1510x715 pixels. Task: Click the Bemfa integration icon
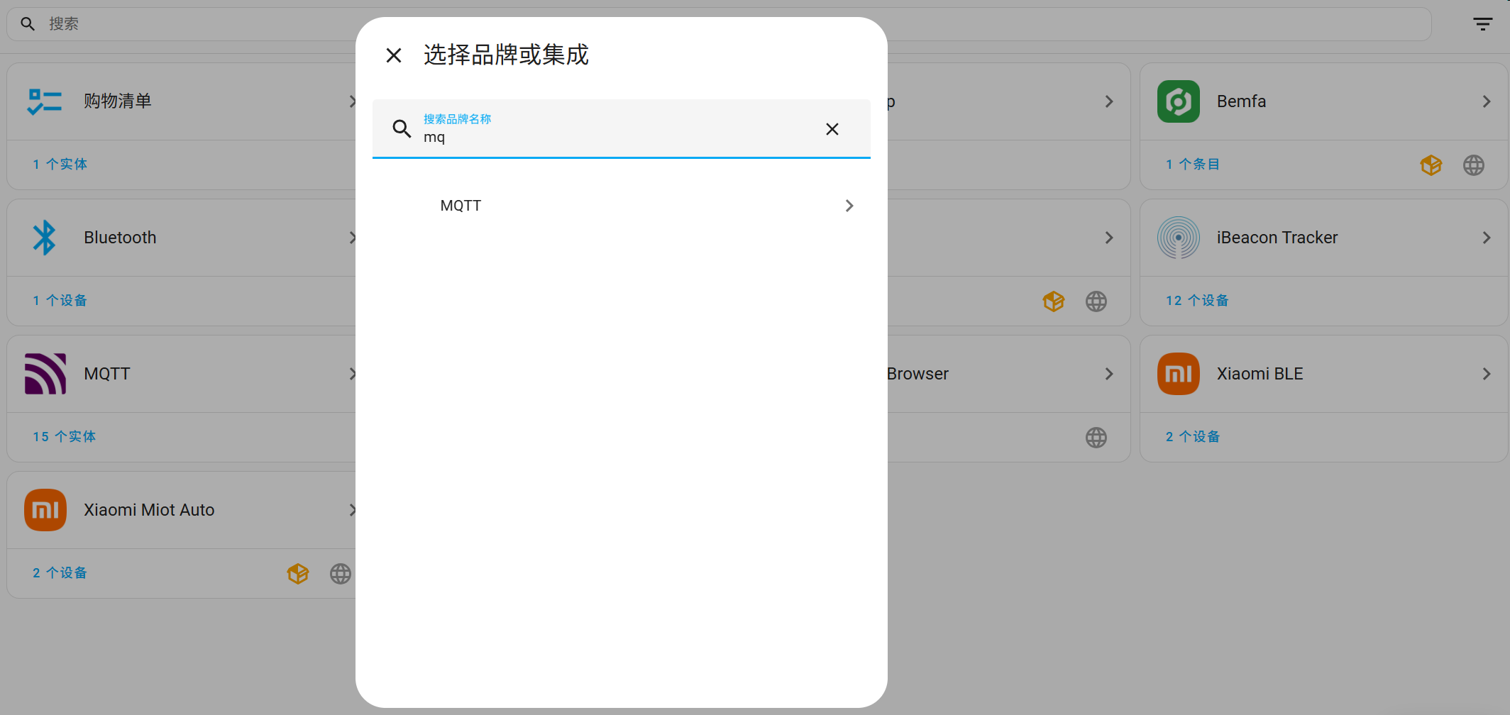[1177, 101]
